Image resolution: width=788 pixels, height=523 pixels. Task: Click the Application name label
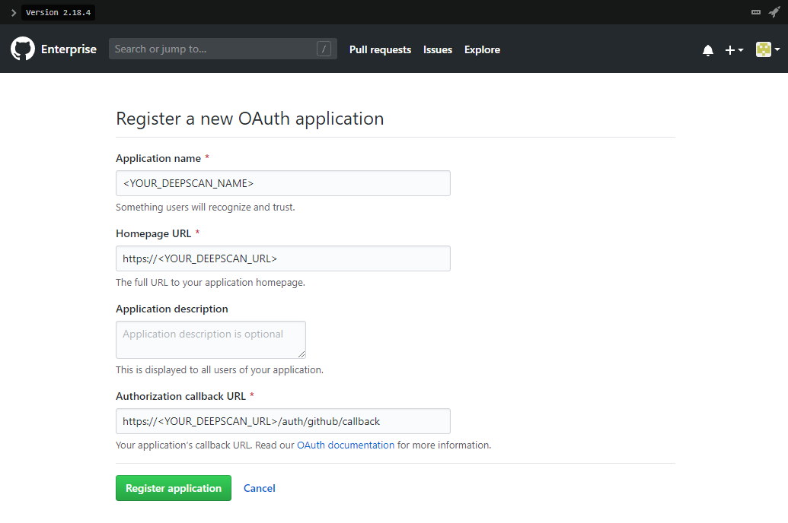[158, 159]
